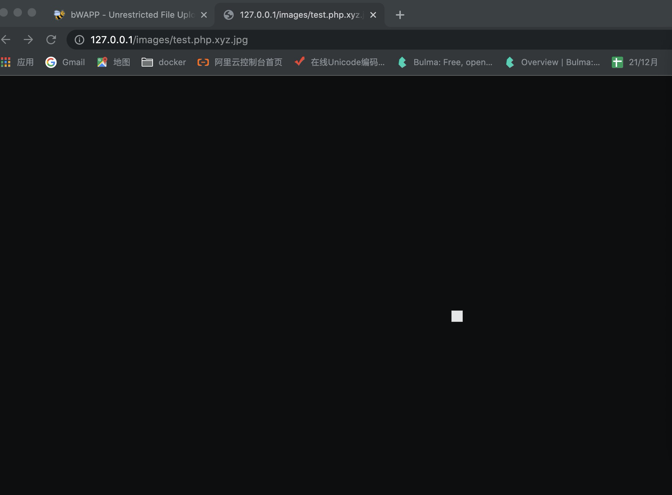This screenshot has width=672, height=495.
Task: Open the Bulma: Free, open bookmark
Action: (x=445, y=62)
